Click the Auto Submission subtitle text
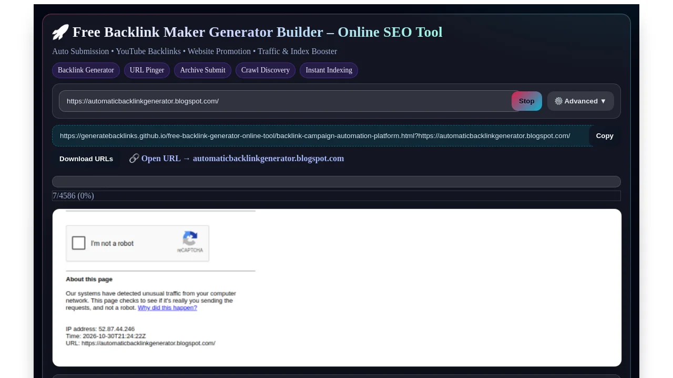The width and height of the screenshot is (673, 378). click(195, 51)
